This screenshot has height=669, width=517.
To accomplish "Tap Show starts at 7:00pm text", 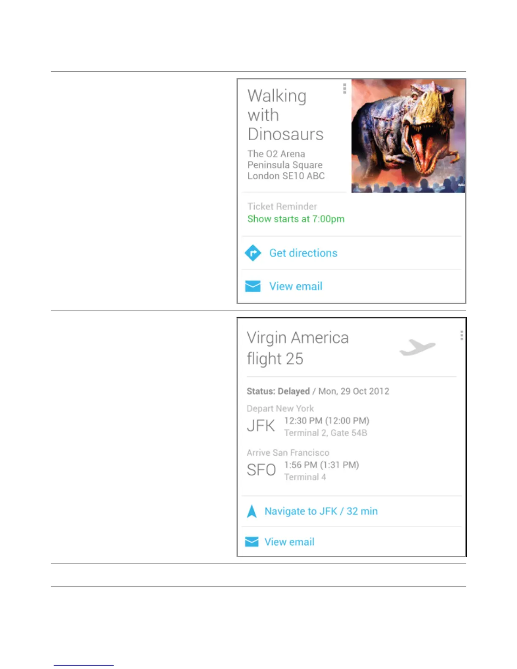I will [296, 219].
